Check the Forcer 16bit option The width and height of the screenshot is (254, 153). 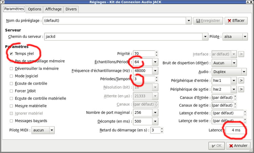[12, 91]
